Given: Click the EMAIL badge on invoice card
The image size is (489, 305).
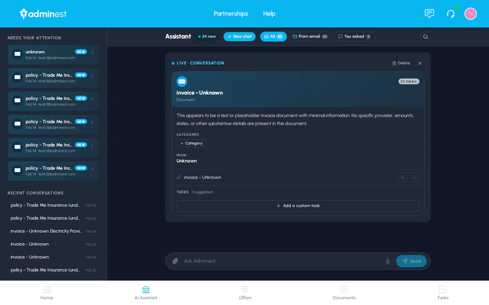Looking at the screenshot, I should click(409, 82).
